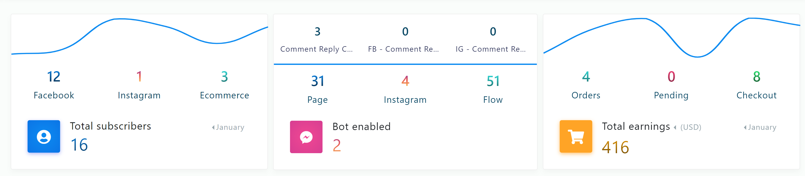Image resolution: width=805 pixels, height=176 pixels.
Task: Click the Ecommerce subscribers stat
Action: 224,85
